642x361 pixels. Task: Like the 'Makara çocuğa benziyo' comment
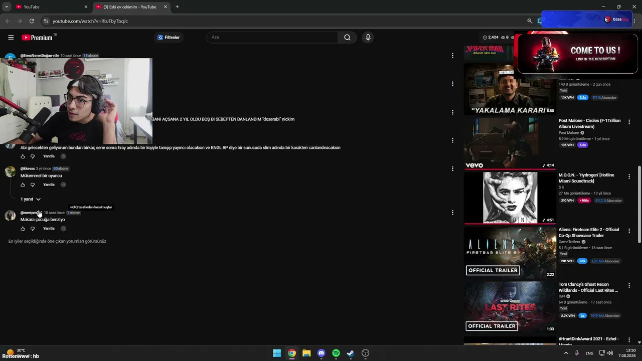[23, 229]
